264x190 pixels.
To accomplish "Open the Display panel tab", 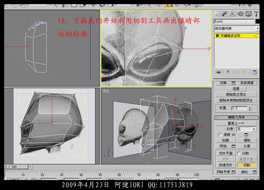I will coord(249,14).
